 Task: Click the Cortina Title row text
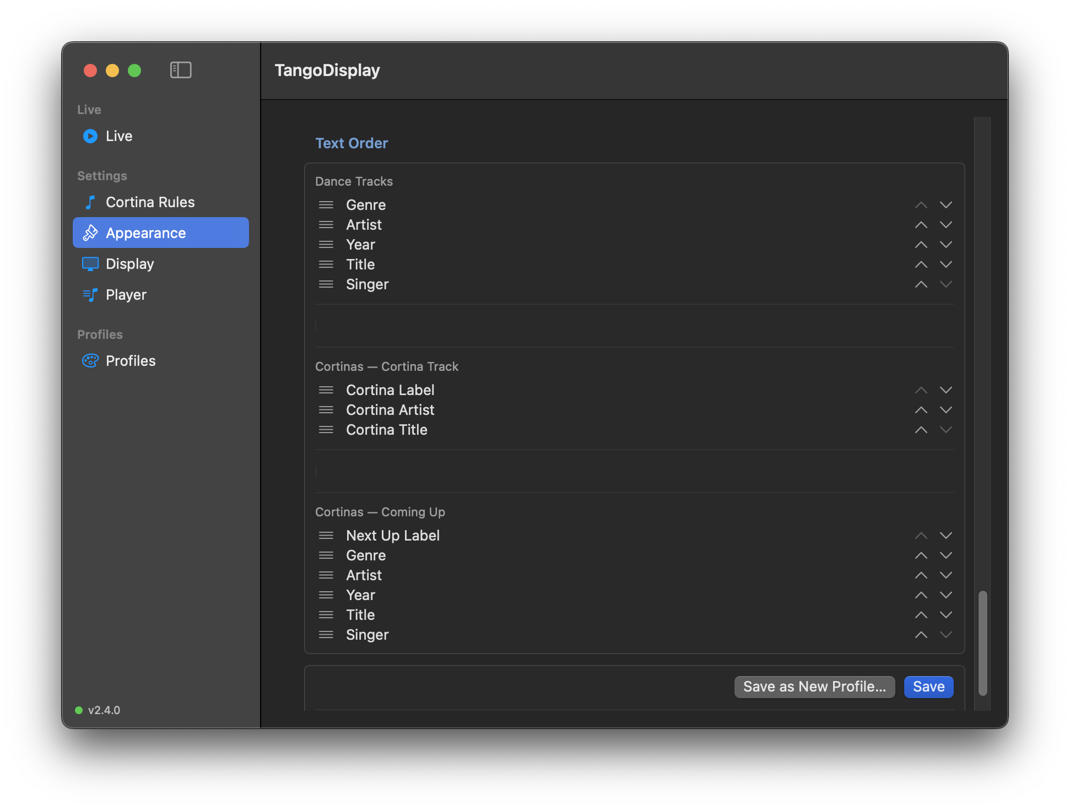click(x=387, y=430)
